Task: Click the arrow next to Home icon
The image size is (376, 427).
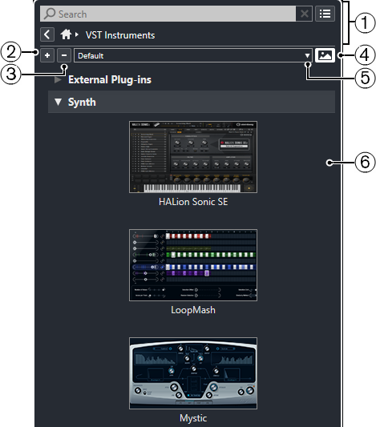Action: pyautogui.click(x=76, y=34)
